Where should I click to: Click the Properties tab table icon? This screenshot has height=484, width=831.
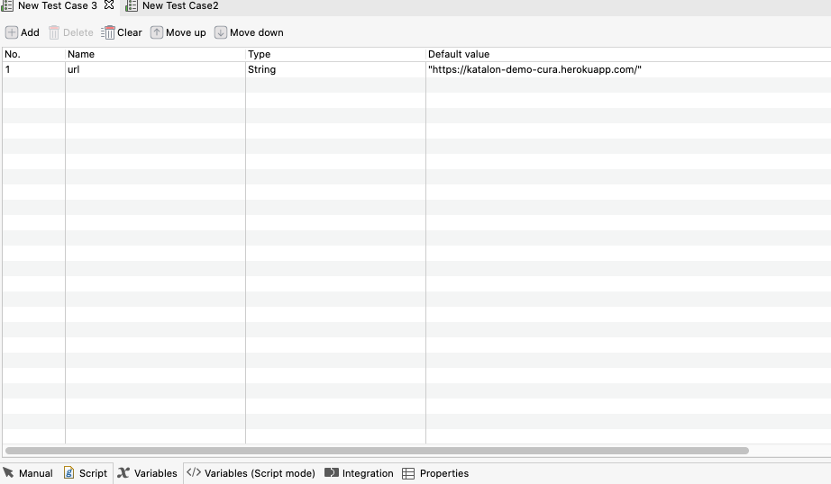click(408, 473)
